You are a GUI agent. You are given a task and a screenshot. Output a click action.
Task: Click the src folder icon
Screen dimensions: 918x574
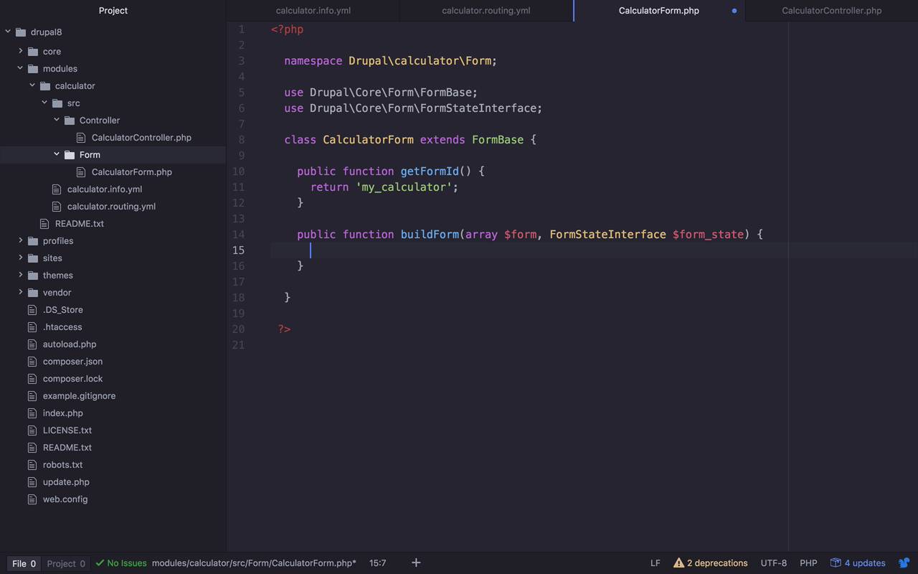pyautogui.click(x=57, y=103)
